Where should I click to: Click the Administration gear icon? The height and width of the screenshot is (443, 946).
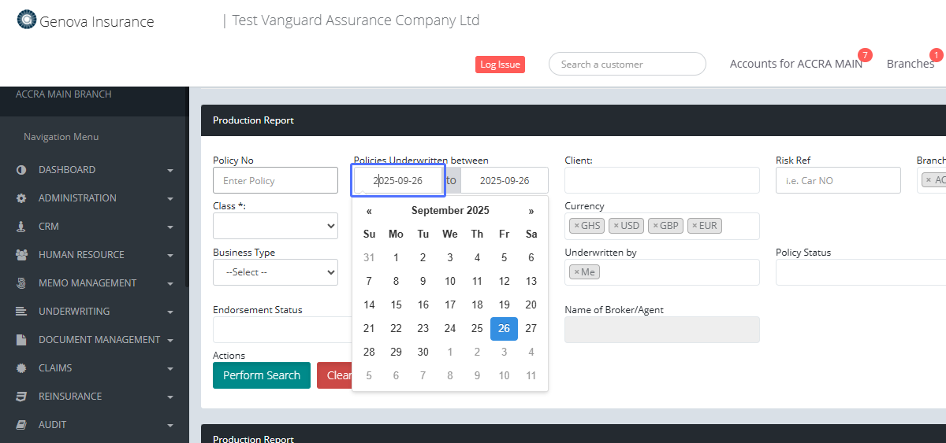click(21, 198)
